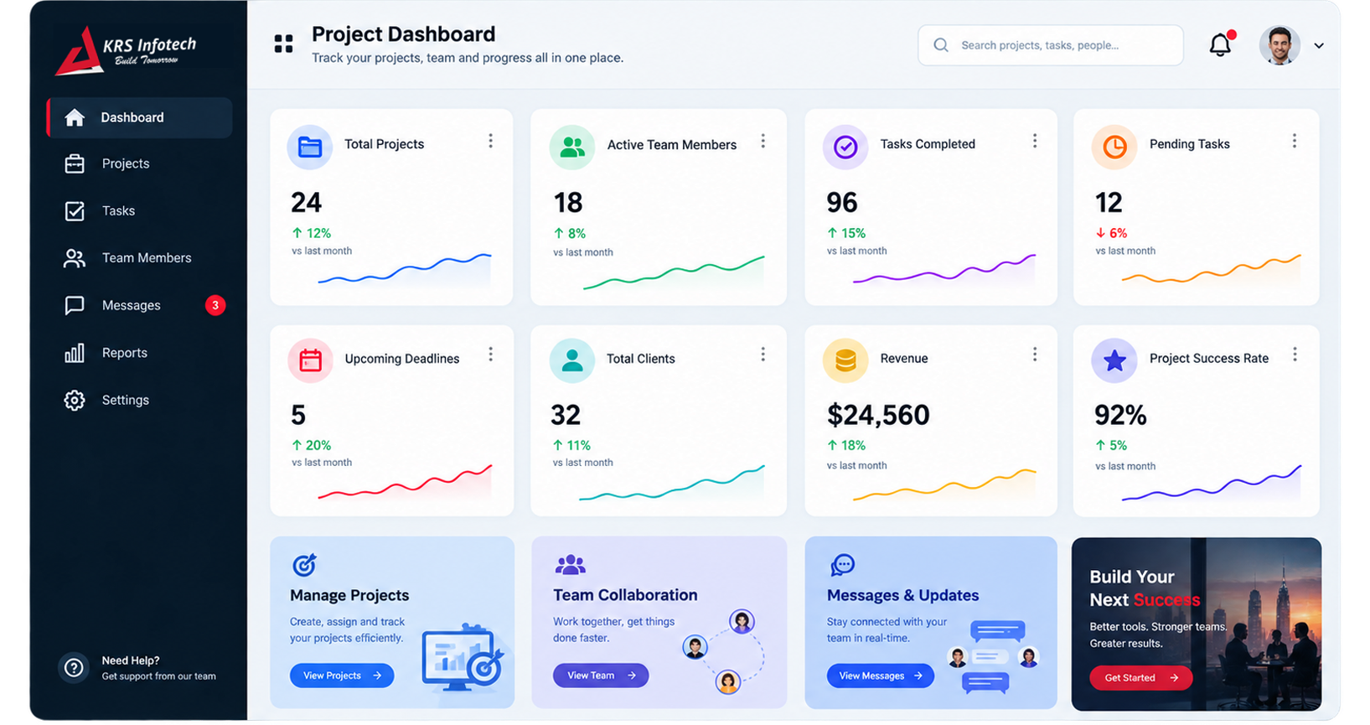The width and height of the screenshot is (1370, 725).
Task: Click the KRS Infotech logo
Action: (x=127, y=50)
